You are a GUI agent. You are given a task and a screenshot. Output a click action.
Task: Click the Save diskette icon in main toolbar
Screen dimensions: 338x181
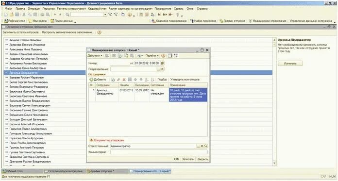point(17,15)
